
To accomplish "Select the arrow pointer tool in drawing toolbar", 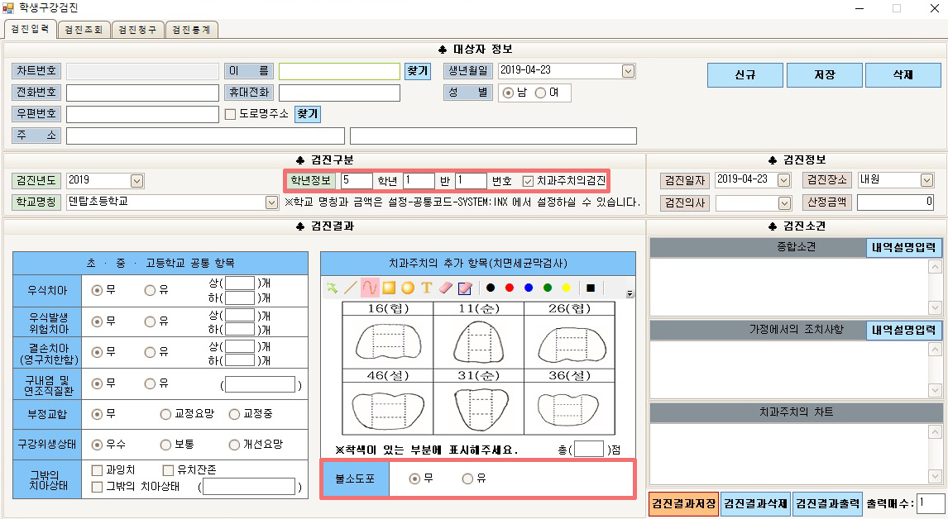I will tap(332, 288).
